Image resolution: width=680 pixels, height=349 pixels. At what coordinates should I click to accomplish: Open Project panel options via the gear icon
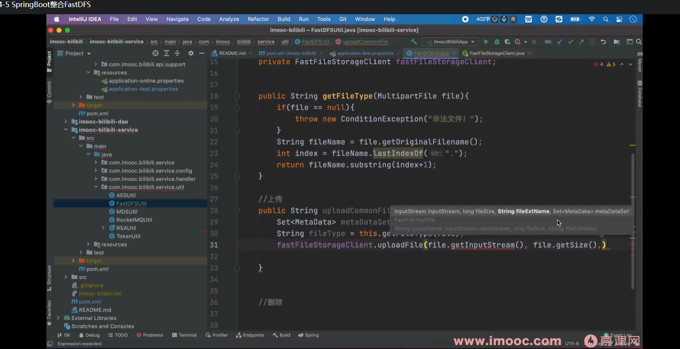191,53
